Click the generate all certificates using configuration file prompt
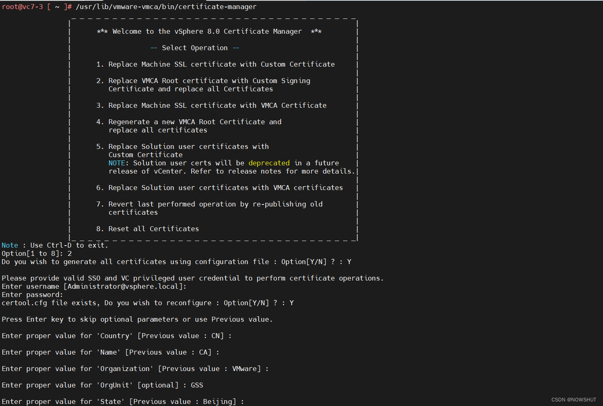The image size is (603, 406). pyautogui.click(x=176, y=262)
